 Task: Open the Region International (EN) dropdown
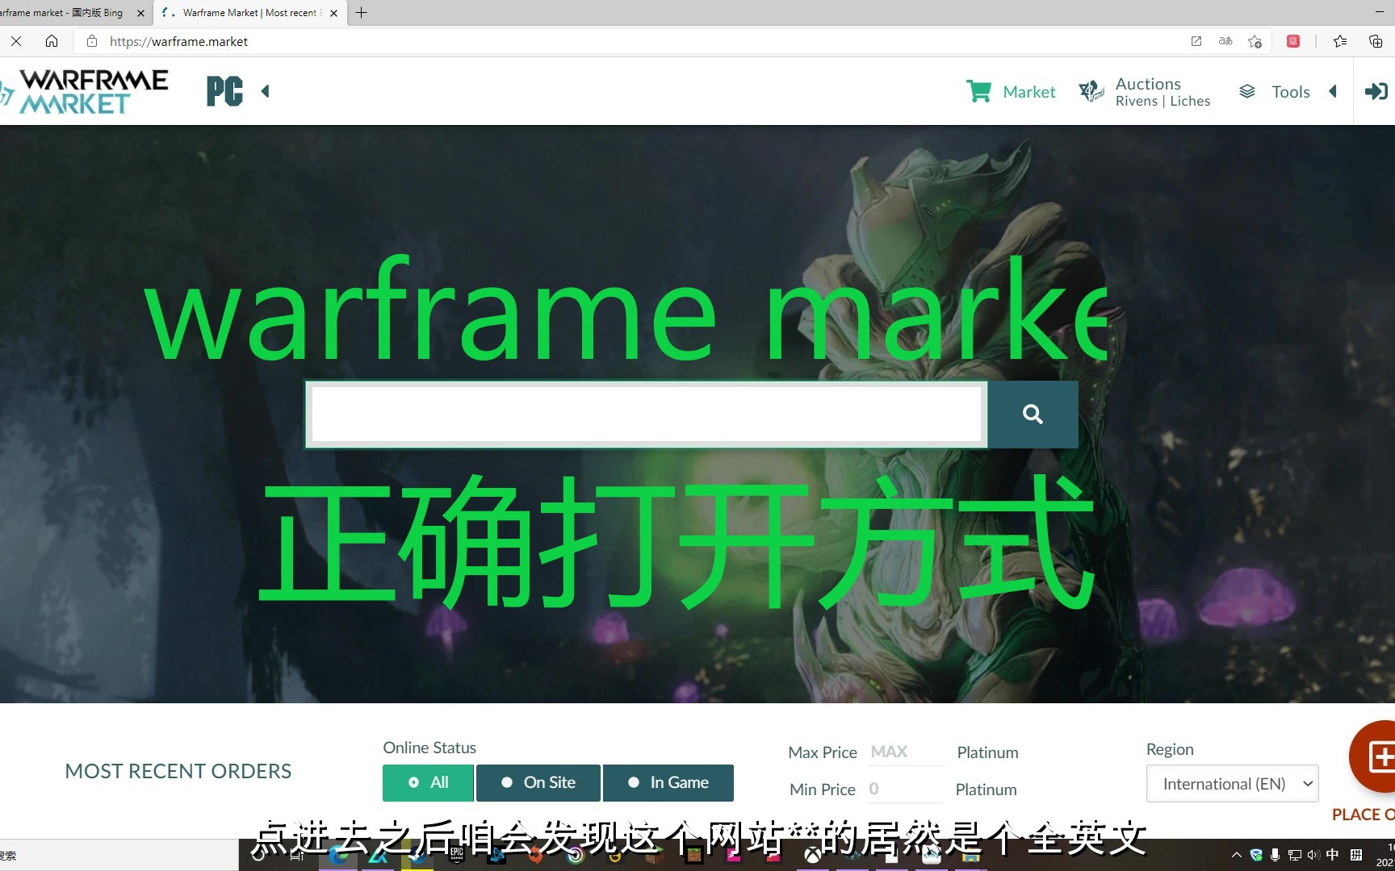click(x=1232, y=784)
